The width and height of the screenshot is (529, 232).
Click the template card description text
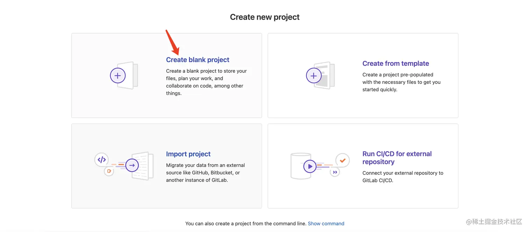pos(401,82)
